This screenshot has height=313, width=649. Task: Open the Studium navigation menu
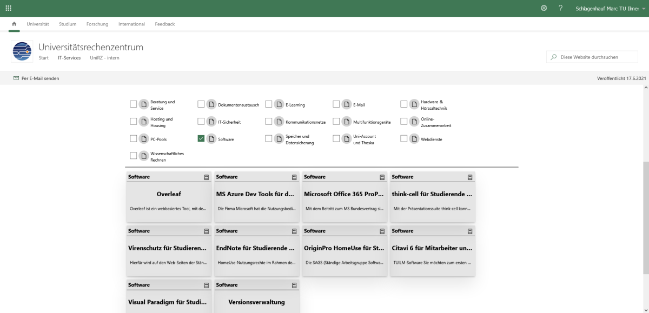(x=68, y=24)
